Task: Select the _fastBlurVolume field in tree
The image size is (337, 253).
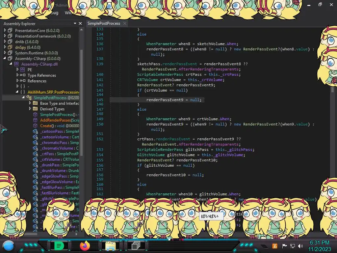Action: point(60,193)
